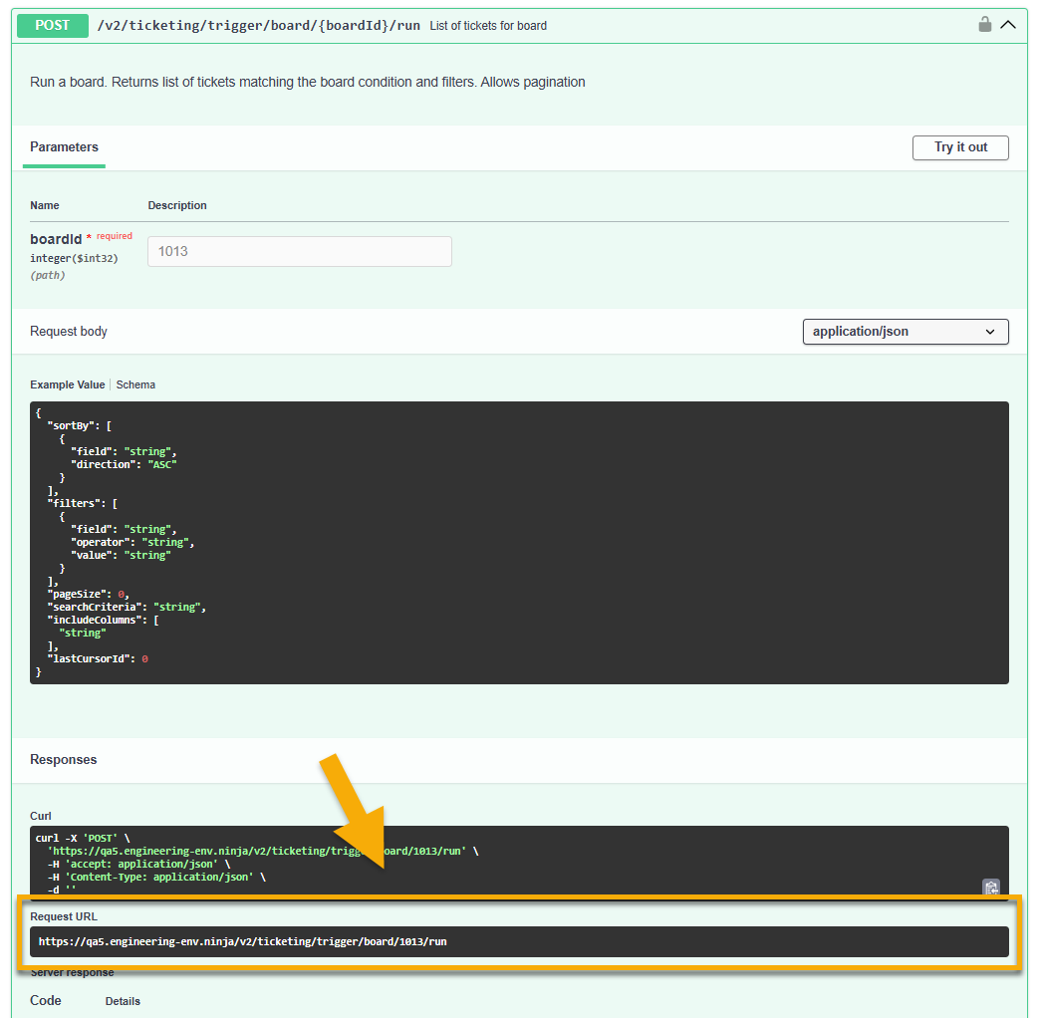Collapse the endpoint panel with the chevron arrow
Viewport: 1040px width, 1018px height.
coord(1008,24)
